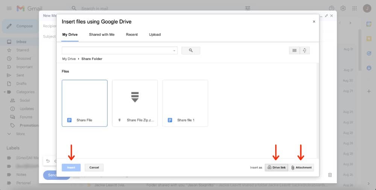Open the Gmail main menu hamburger
Screen dimensions: 376x190
click(9, 8)
